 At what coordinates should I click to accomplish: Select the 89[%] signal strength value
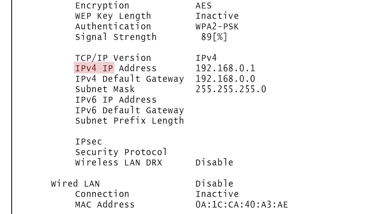[x=214, y=37]
